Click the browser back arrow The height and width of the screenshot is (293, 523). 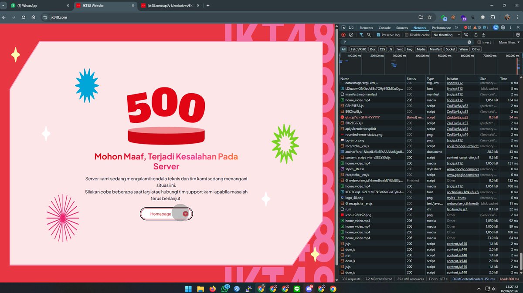coord(4,17)
